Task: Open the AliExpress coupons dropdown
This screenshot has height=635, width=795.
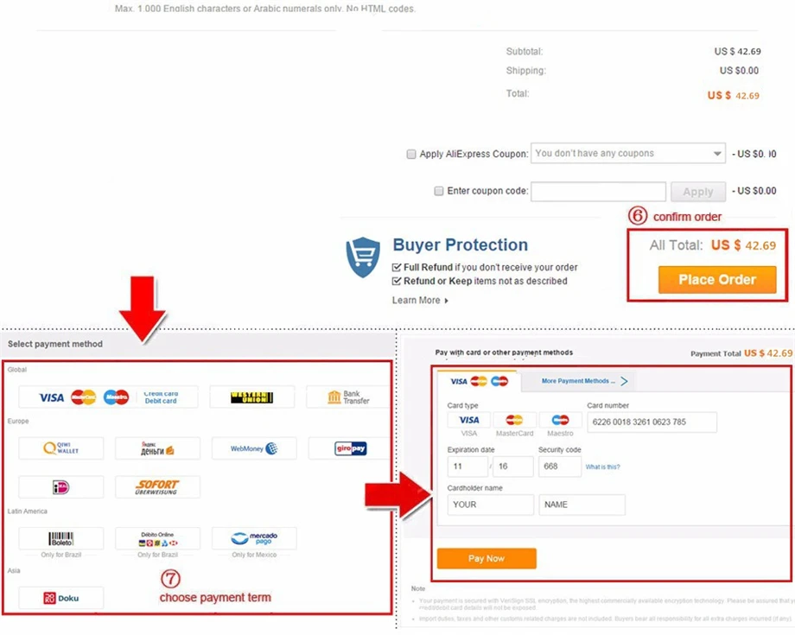Action: click(627, 154)
